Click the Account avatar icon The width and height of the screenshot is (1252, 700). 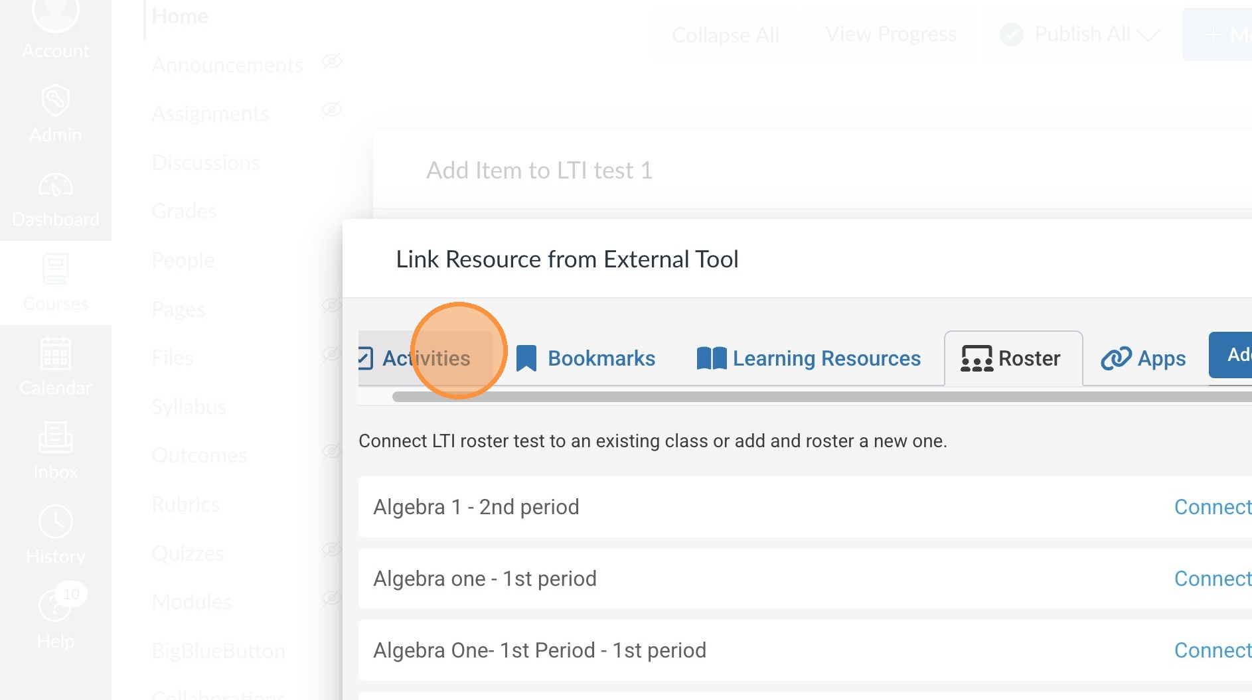click(55, 15)
